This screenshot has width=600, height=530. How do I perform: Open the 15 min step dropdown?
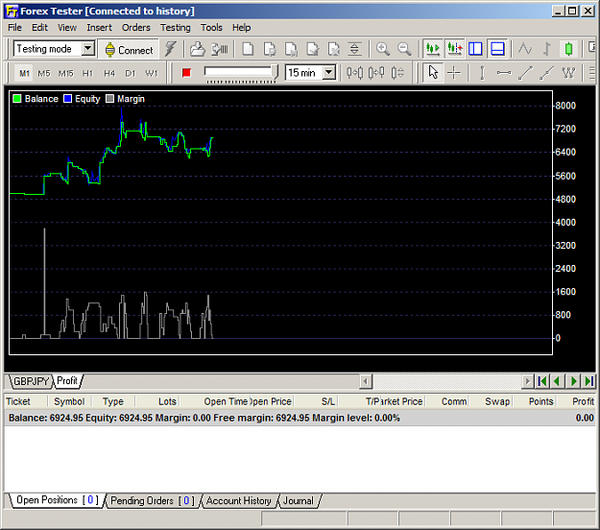(328, 72)
